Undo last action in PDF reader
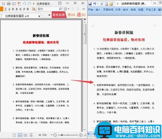 (24, 4)
